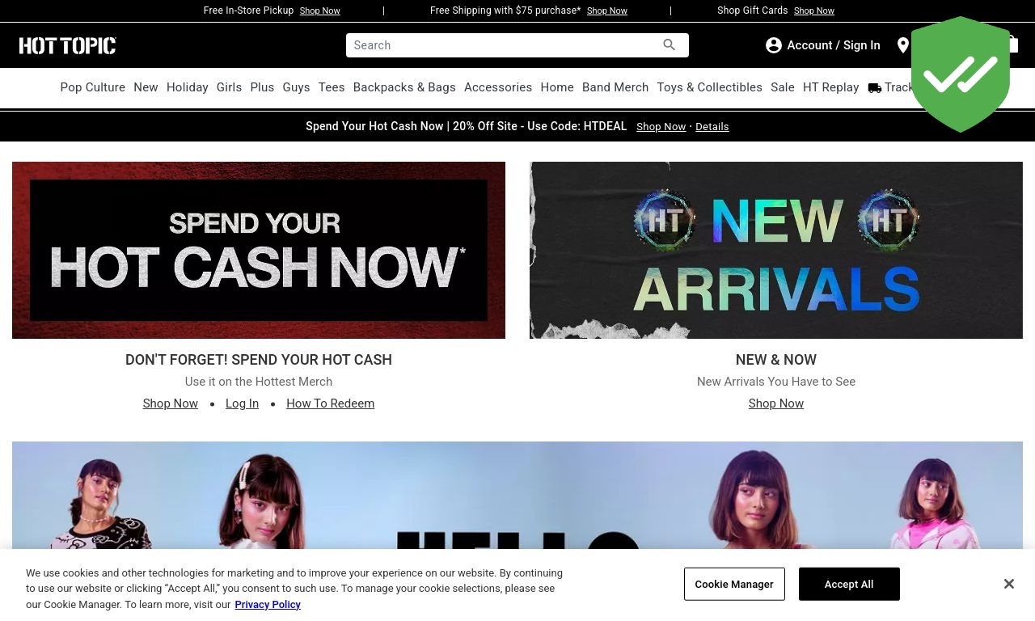This screenshot has height=621, width=1035.
Task: Shop Now in Hot Cash promo bar
Action: coord(661,127)
